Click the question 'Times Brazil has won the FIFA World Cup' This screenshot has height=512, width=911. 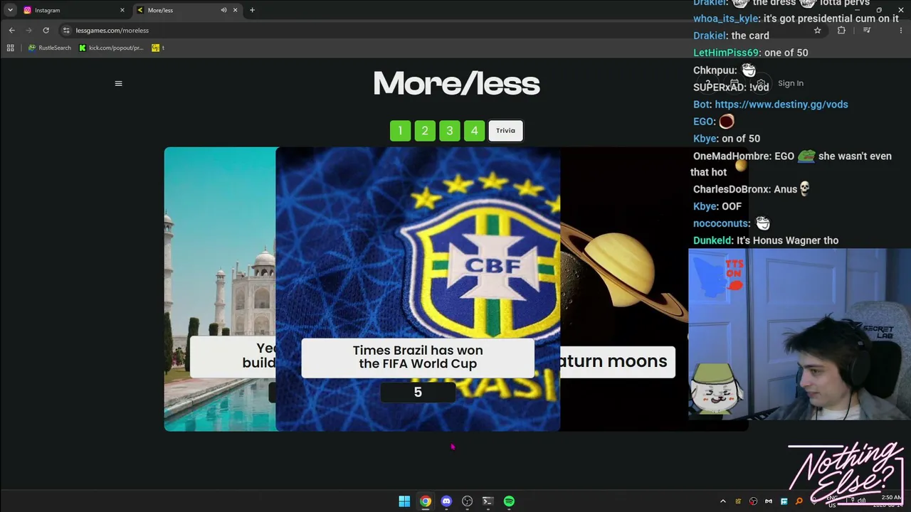[x=418, y=357]
